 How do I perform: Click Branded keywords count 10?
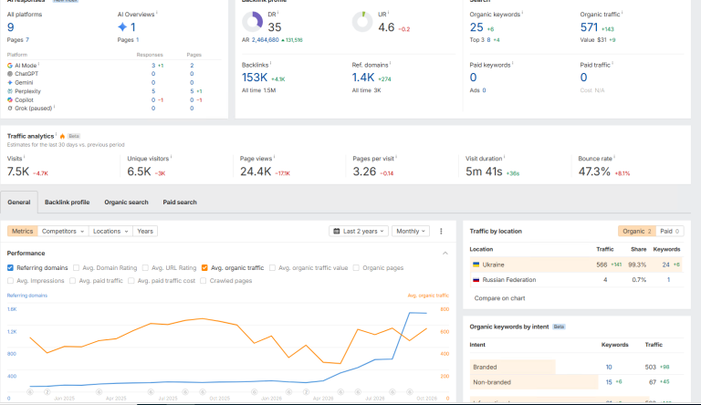point(609,367)
